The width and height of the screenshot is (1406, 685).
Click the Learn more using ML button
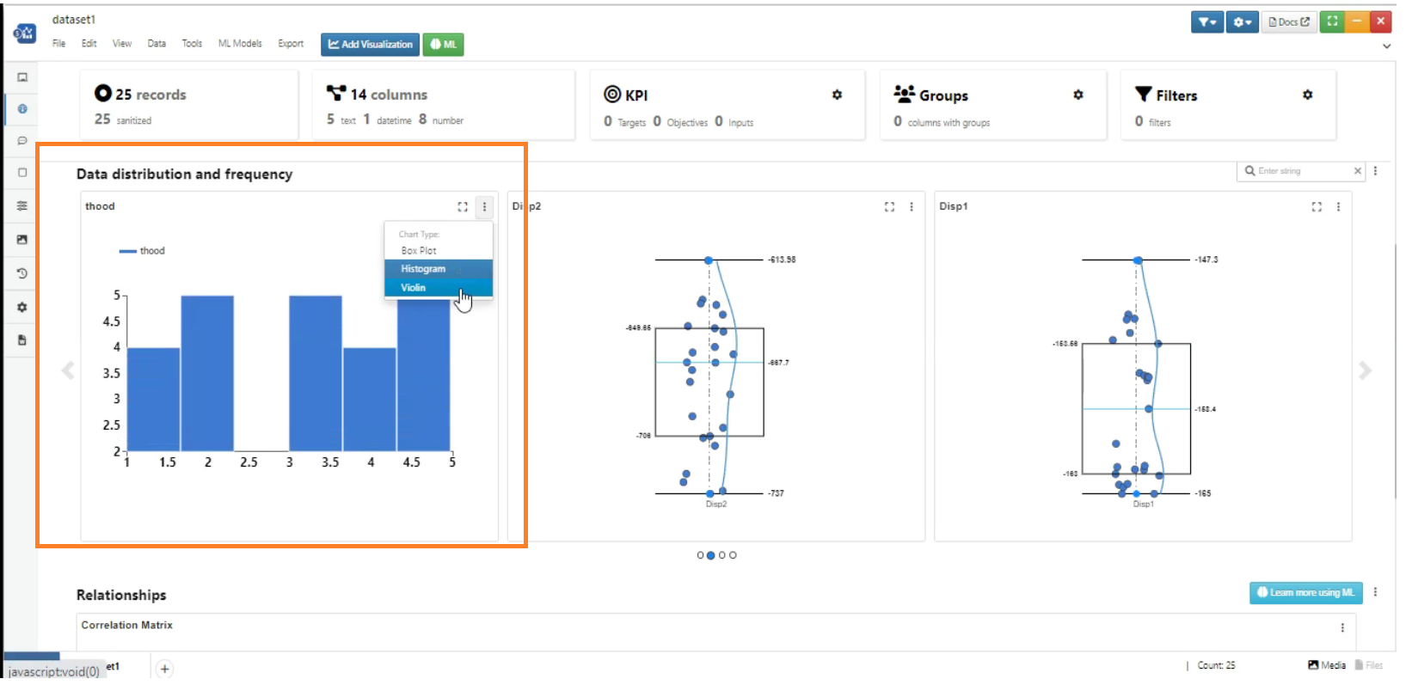pos(1305,592)
